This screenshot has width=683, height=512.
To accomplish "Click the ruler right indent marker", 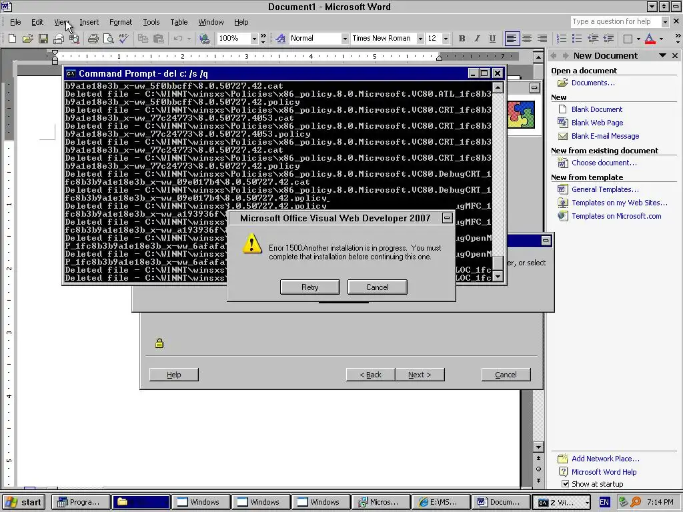I will (x=439, y=57).
